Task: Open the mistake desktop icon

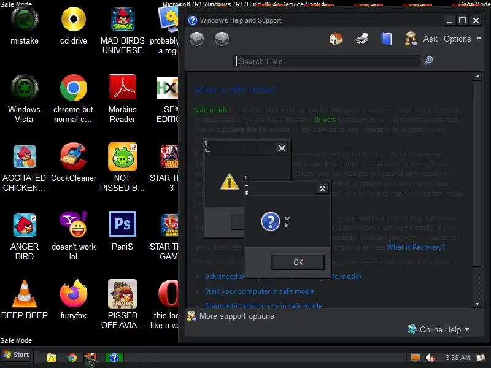Action: coord(25,26)
